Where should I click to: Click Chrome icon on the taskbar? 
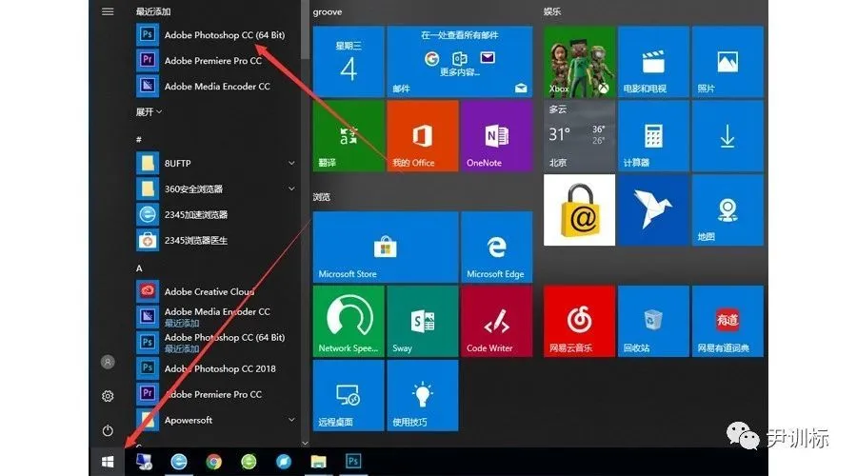click(x=213, y=462)
